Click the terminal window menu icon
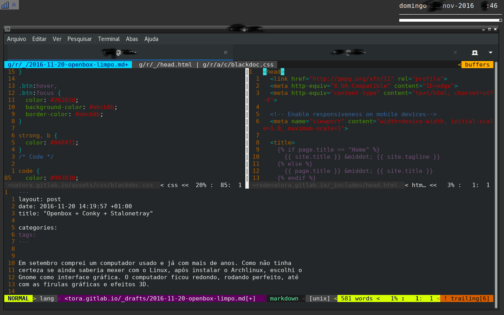Viewport: 504px width, 315px height. [7, 29]
